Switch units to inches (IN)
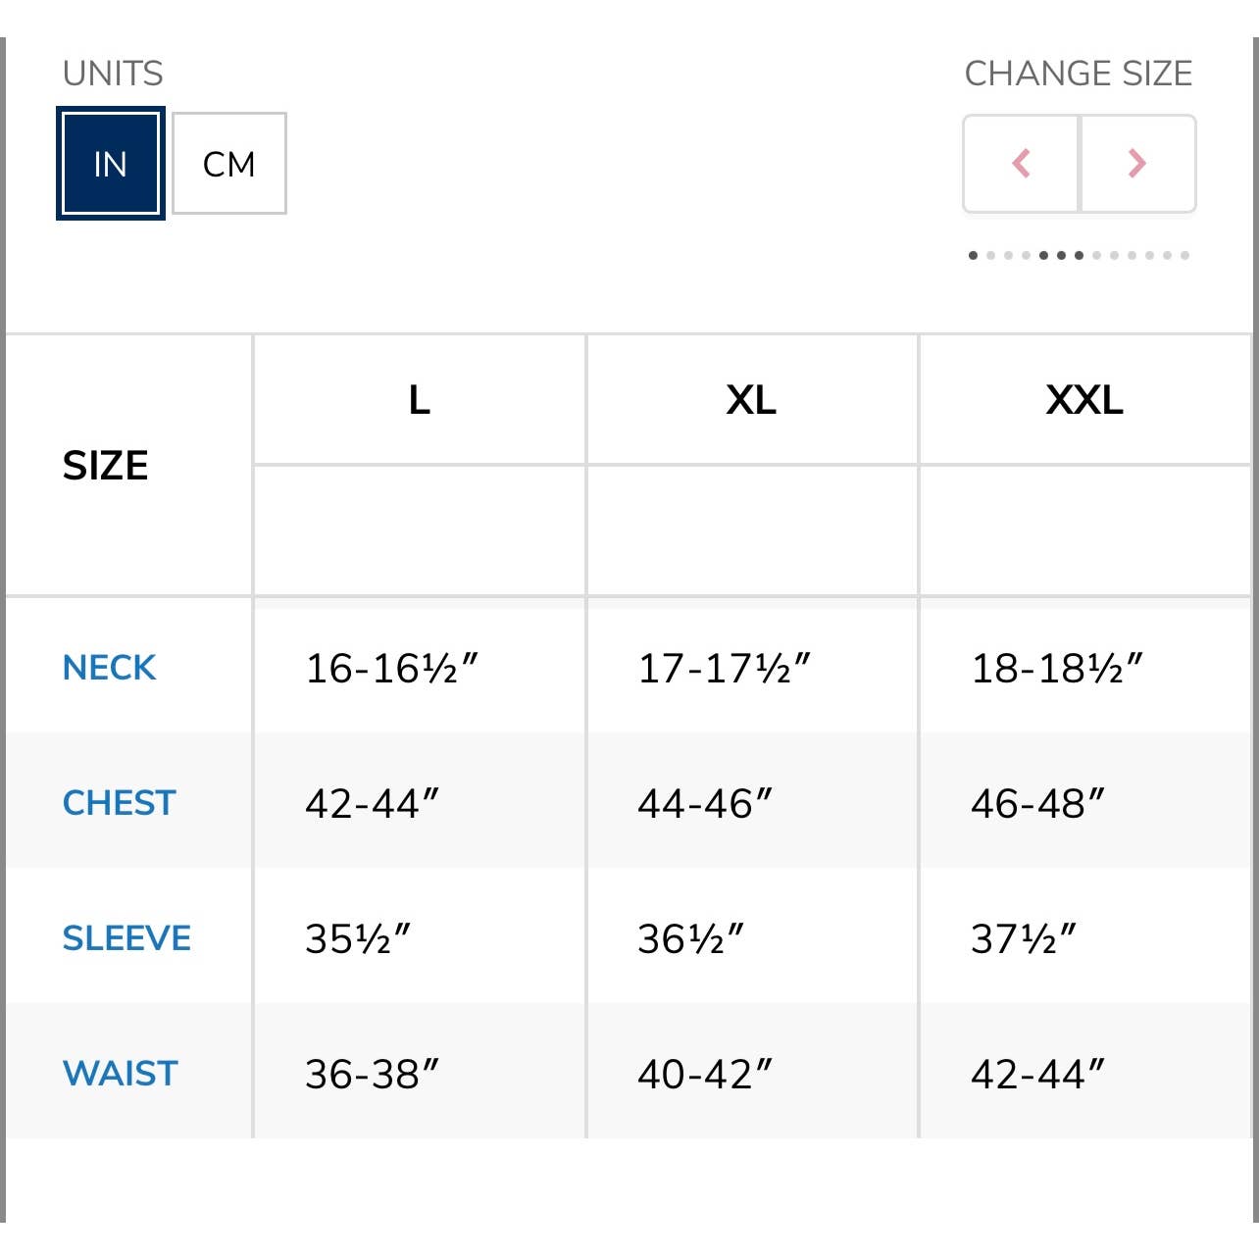The height and width of the screenshot is (1259, 1259). [x=111, y=164]
